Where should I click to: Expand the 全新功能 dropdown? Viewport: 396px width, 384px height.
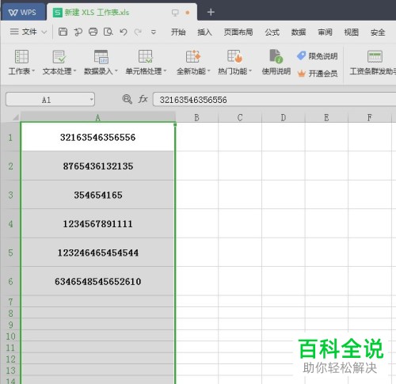coord(209,71)
